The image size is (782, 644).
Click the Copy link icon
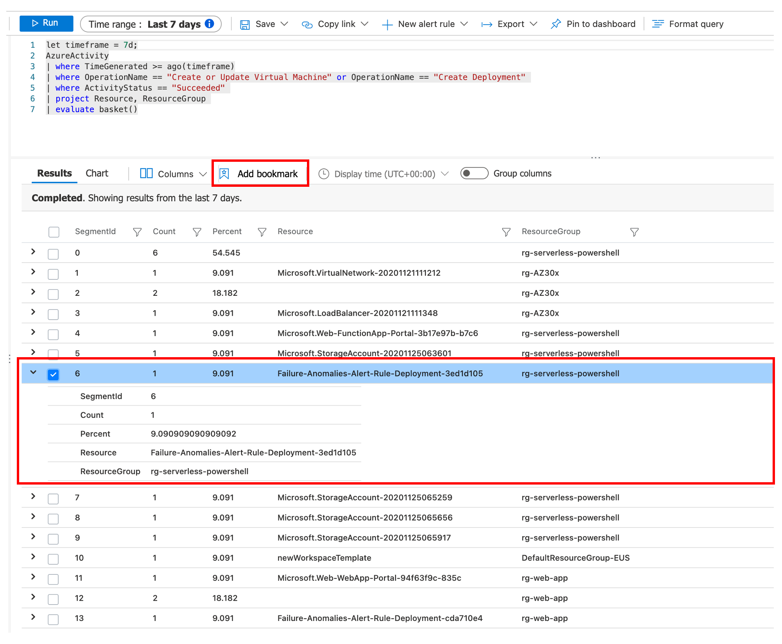click(x=307, y=25)
